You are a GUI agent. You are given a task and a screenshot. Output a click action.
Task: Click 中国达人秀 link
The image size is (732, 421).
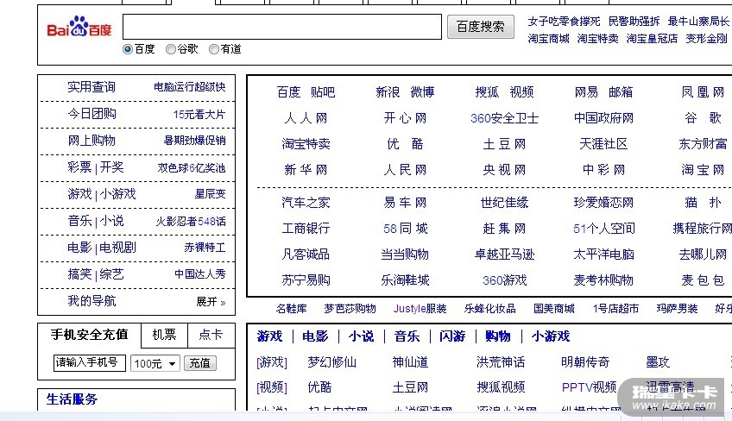tap(199, 274)
